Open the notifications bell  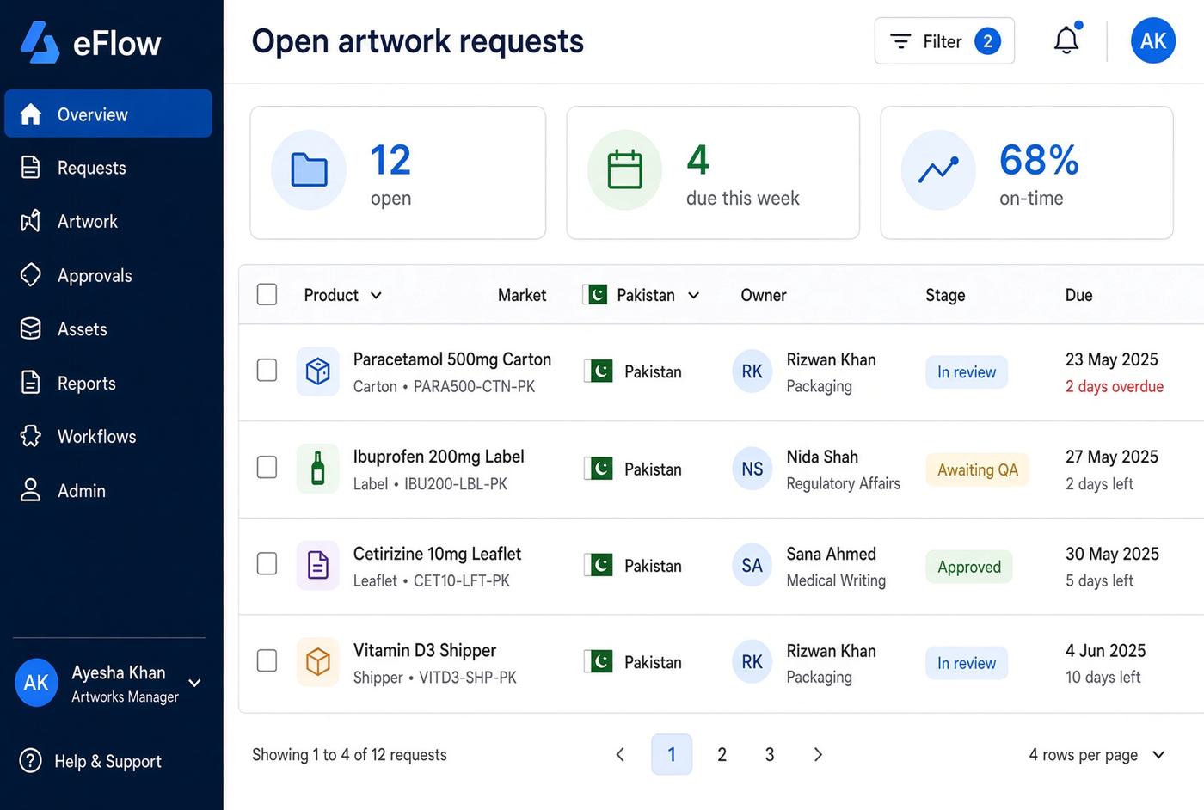(1066, 40)
